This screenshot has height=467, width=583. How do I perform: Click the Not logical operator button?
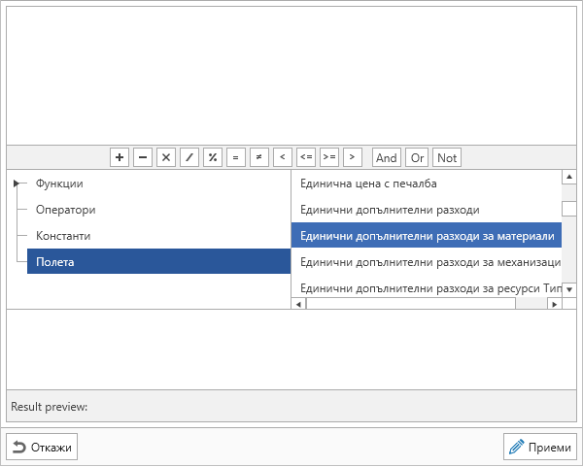(447, 157)
